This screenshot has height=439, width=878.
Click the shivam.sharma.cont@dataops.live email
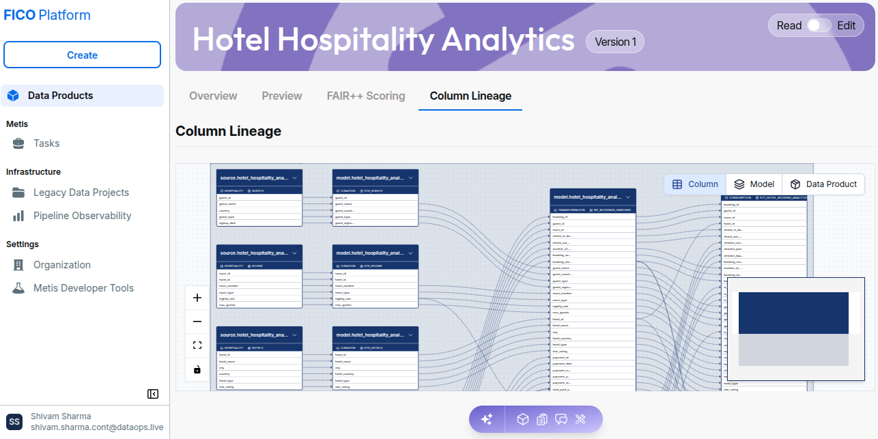point(97,427)
